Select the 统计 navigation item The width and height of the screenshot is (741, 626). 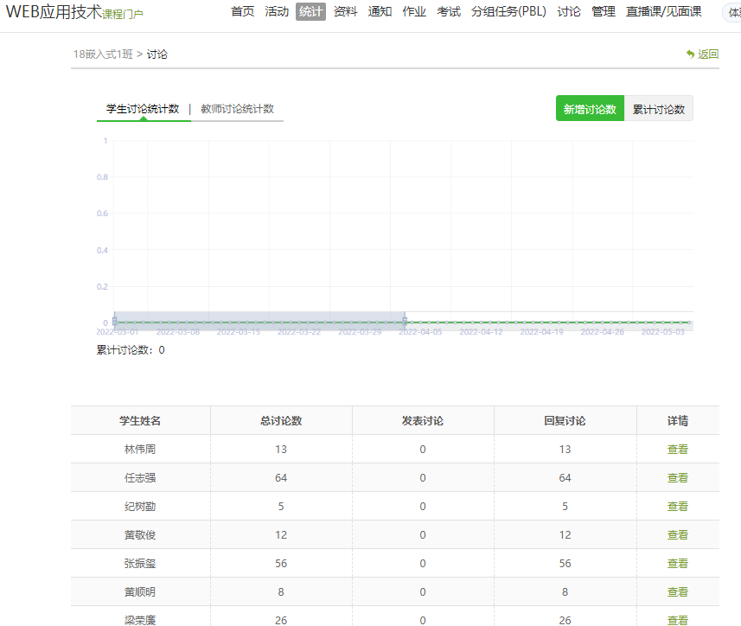310,12
